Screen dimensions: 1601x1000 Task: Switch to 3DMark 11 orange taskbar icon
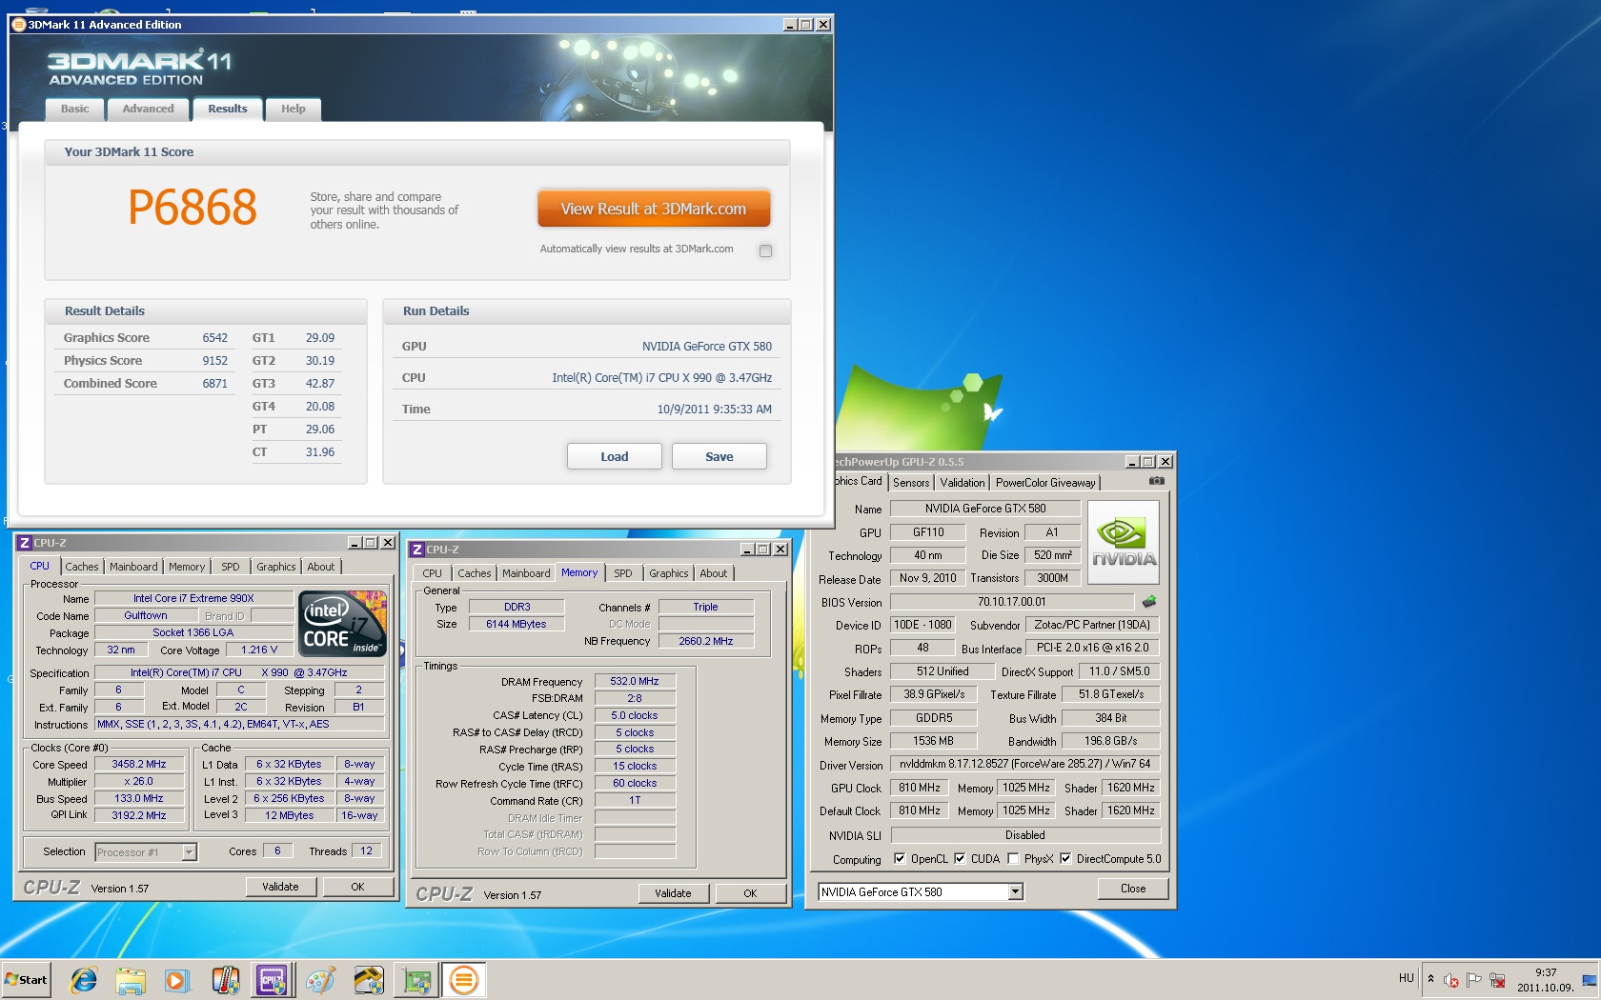(464, 980)
